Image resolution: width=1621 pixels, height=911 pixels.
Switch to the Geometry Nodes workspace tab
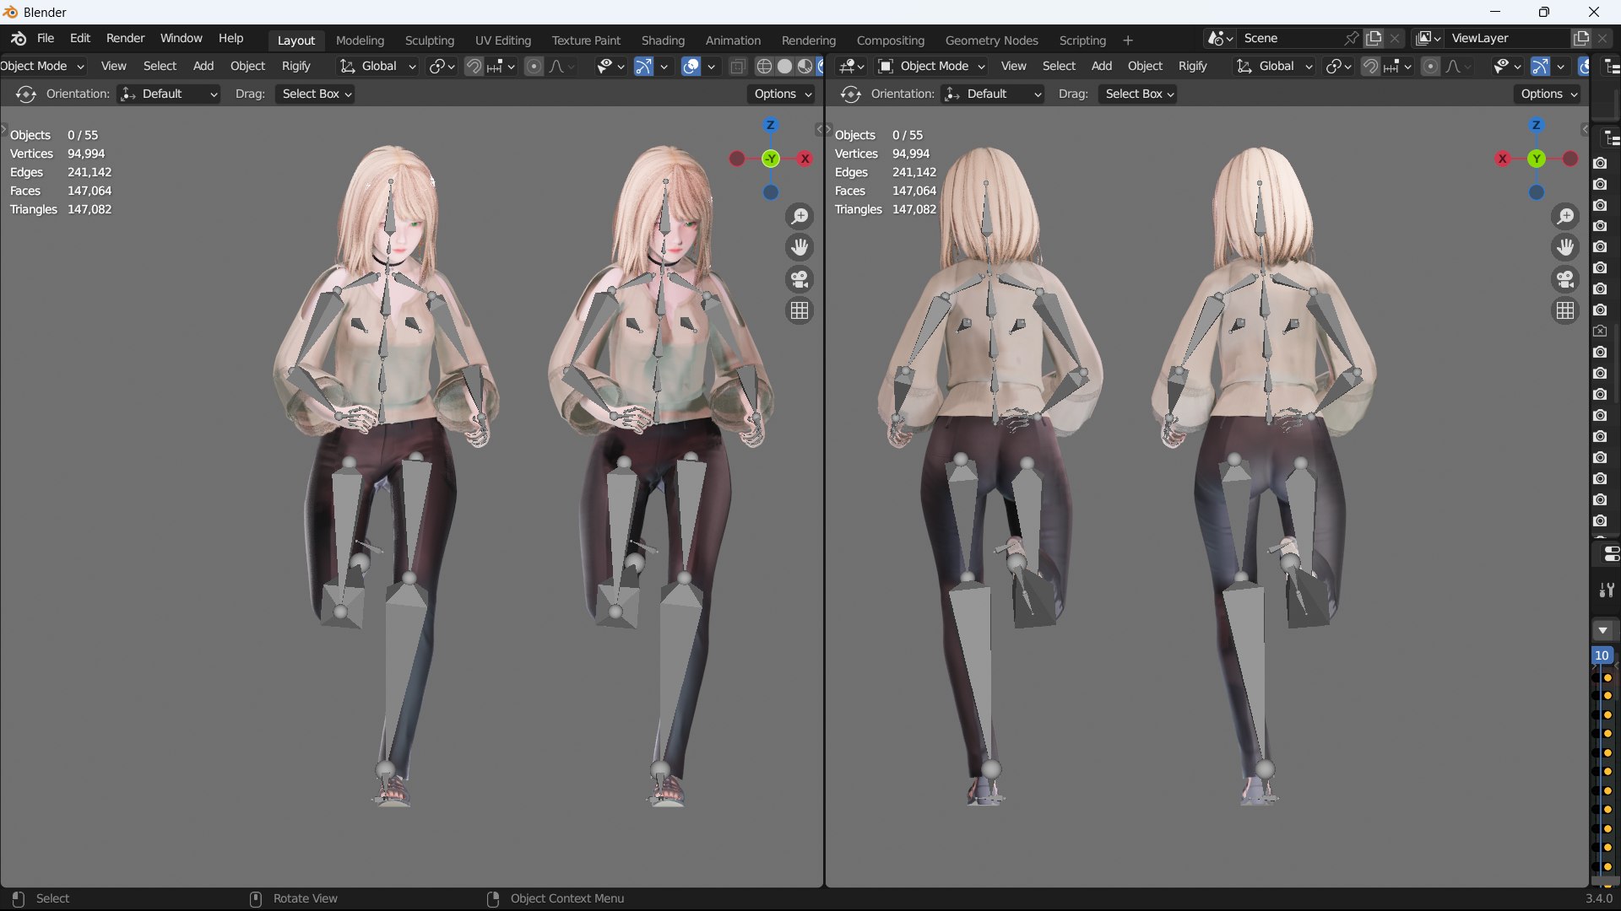point(991,40)
